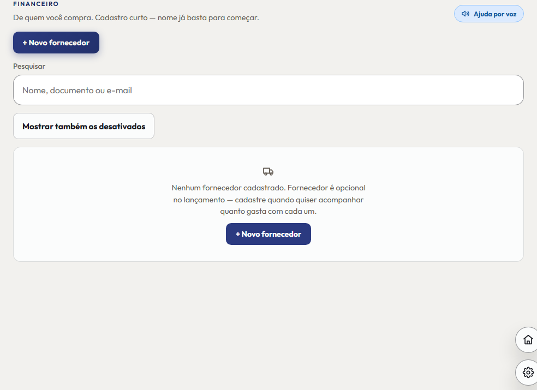537x390 pixels.
Task: Focus the Nome, documento ou e-mail search field
Action: click(268, 90)
